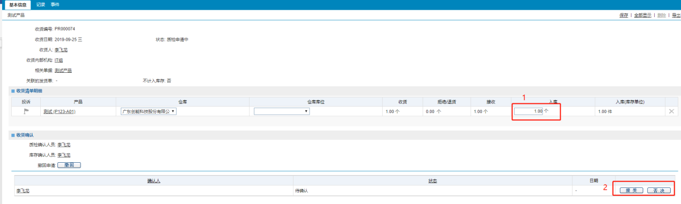
Task: Click the status text 质检申请中
Action: point(178,40)
